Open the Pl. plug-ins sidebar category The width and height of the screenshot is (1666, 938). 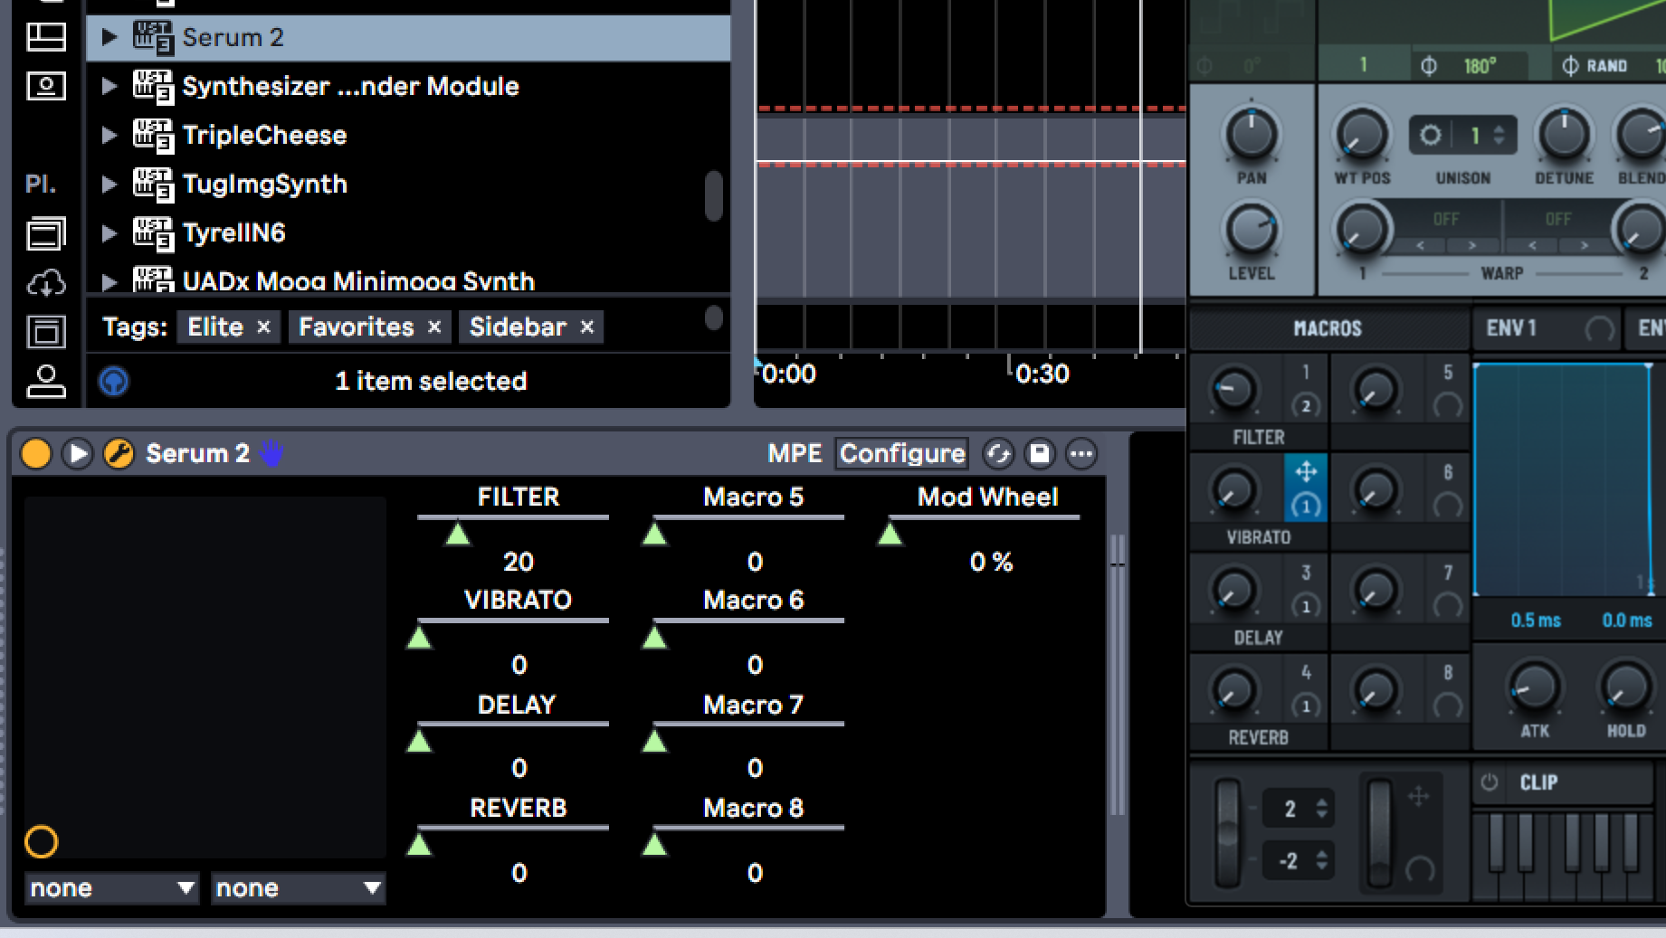[41, 185]
